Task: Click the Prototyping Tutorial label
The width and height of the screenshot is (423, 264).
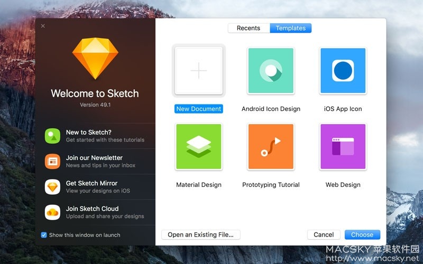Action: click(271, 185)
